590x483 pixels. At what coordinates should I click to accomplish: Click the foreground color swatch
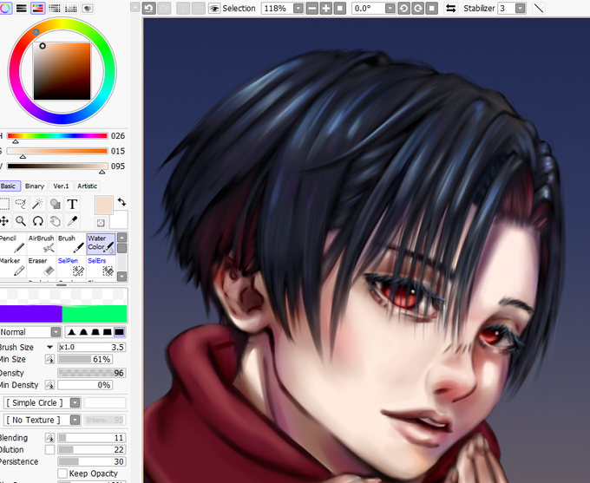coord(104,206)
